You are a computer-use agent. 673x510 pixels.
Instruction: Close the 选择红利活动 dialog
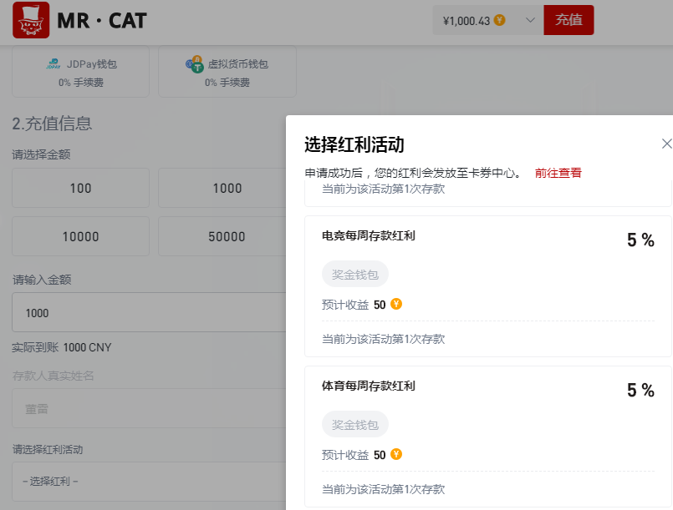tap(665, 144)
